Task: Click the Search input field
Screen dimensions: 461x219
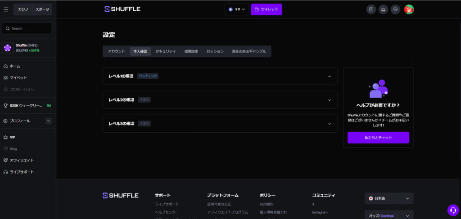Action: click(27, 28)
